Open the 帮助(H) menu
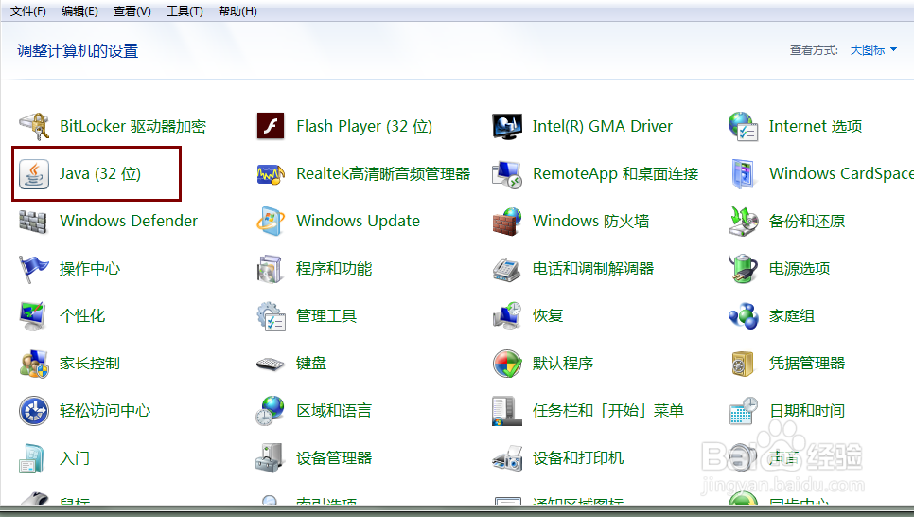This screenshot has height=517, width=914. 237,11
